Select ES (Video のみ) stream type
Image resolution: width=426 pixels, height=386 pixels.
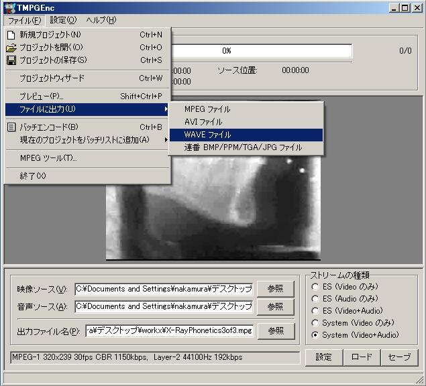315,287
